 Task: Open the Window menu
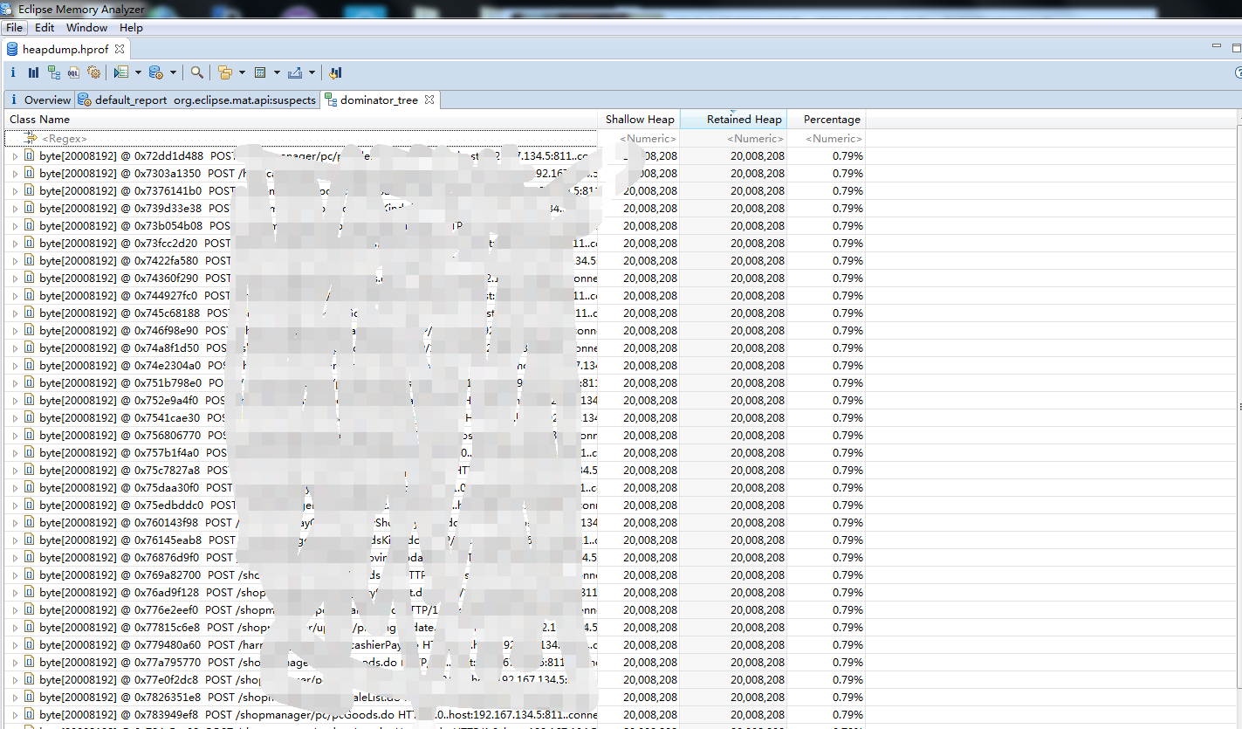click(87, 28)
